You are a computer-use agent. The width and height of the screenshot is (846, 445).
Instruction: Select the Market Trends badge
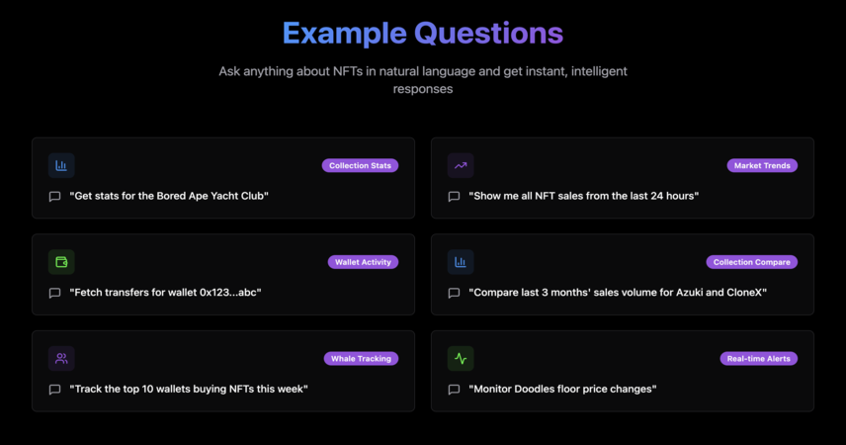762,165
